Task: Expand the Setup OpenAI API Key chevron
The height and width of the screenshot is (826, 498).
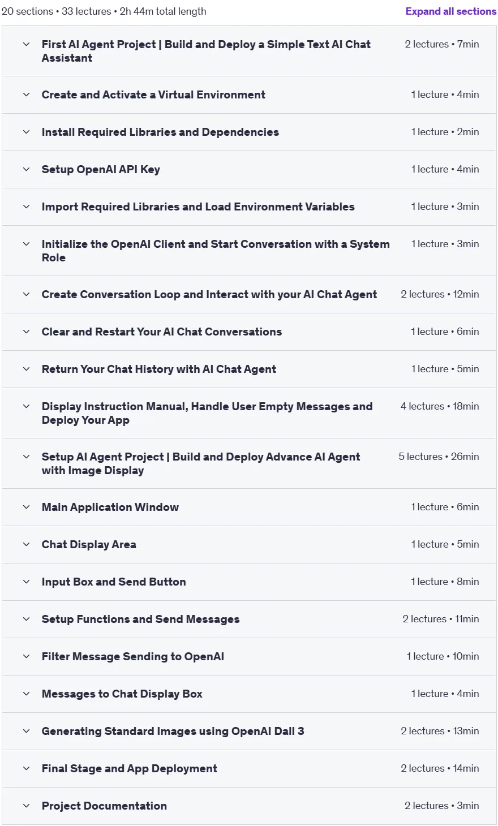Action: pos(26,169)
